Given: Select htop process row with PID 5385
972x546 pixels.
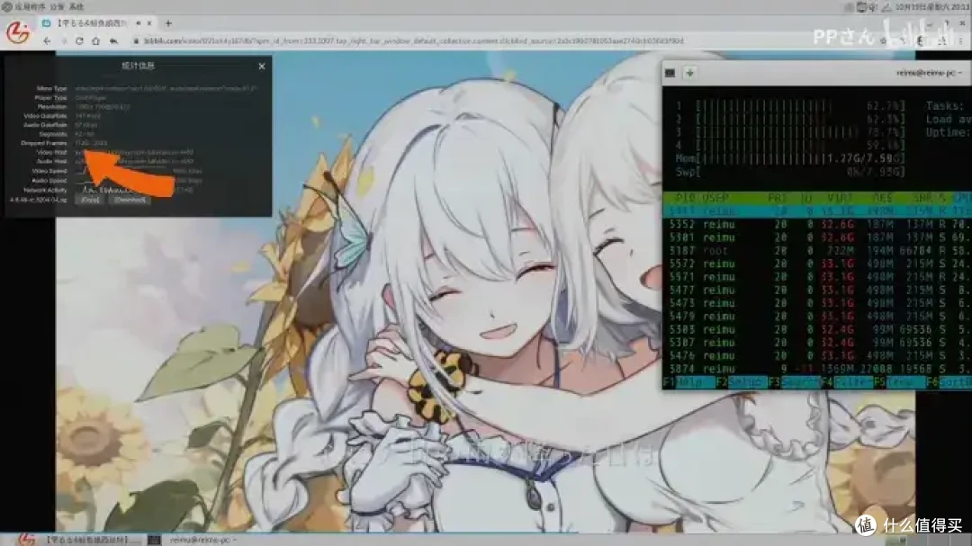Looking at the screenshot, I should point(817,329).
